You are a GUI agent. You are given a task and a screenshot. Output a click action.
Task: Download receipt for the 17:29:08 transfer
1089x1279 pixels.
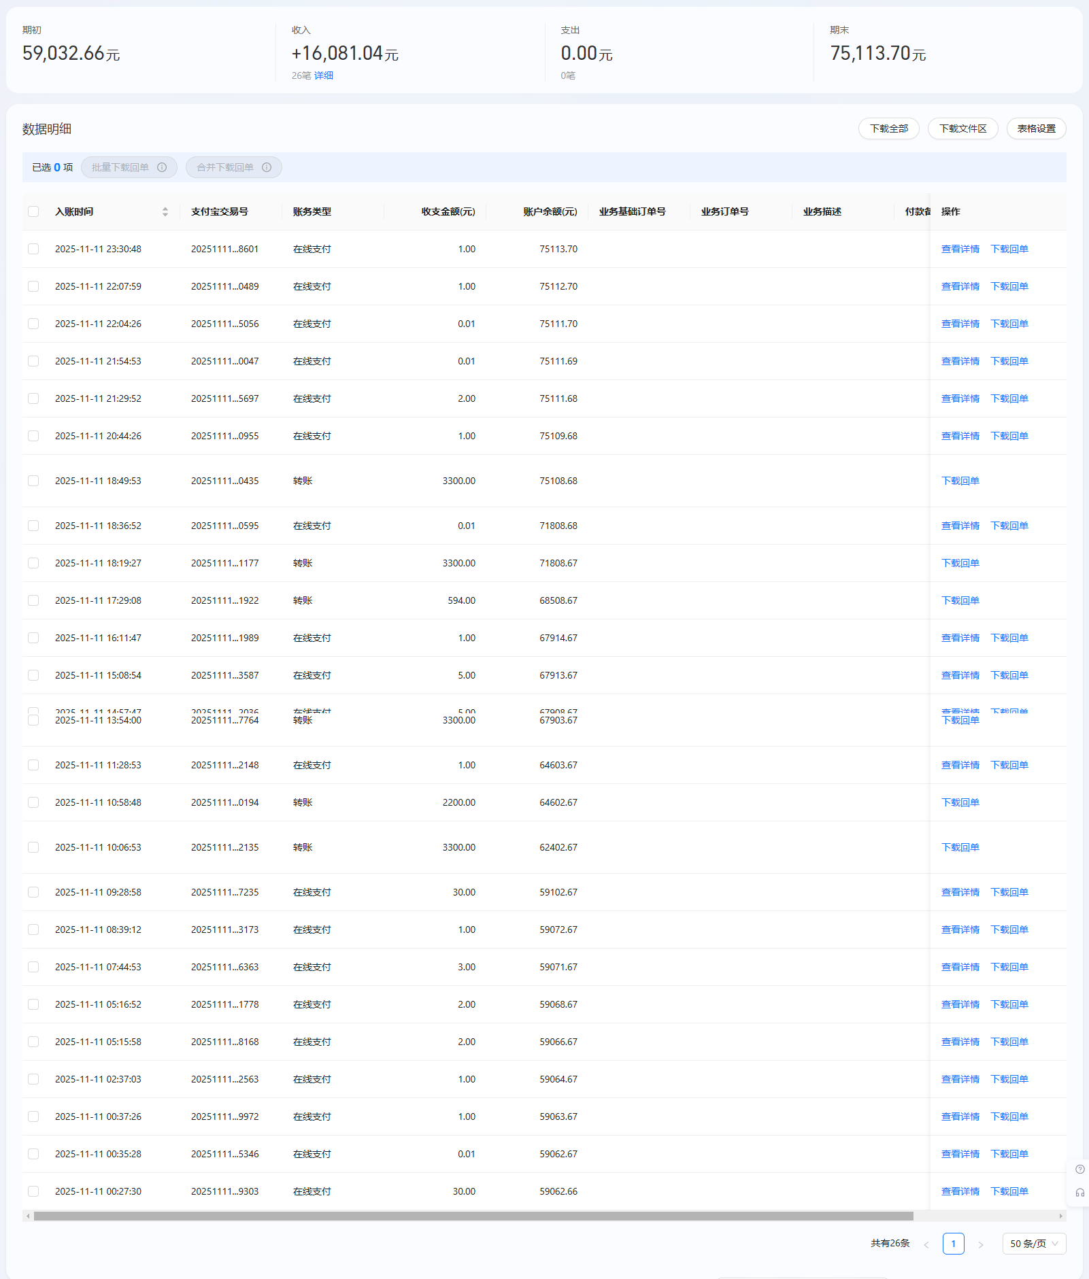click(960, 600)
